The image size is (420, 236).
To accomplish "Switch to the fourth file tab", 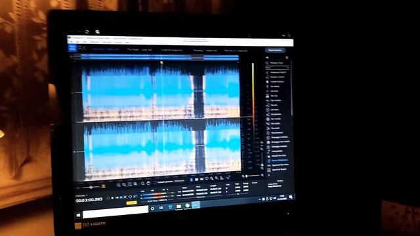I will coord(205,50).
